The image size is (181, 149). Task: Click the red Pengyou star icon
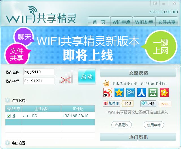click(164, 92)
